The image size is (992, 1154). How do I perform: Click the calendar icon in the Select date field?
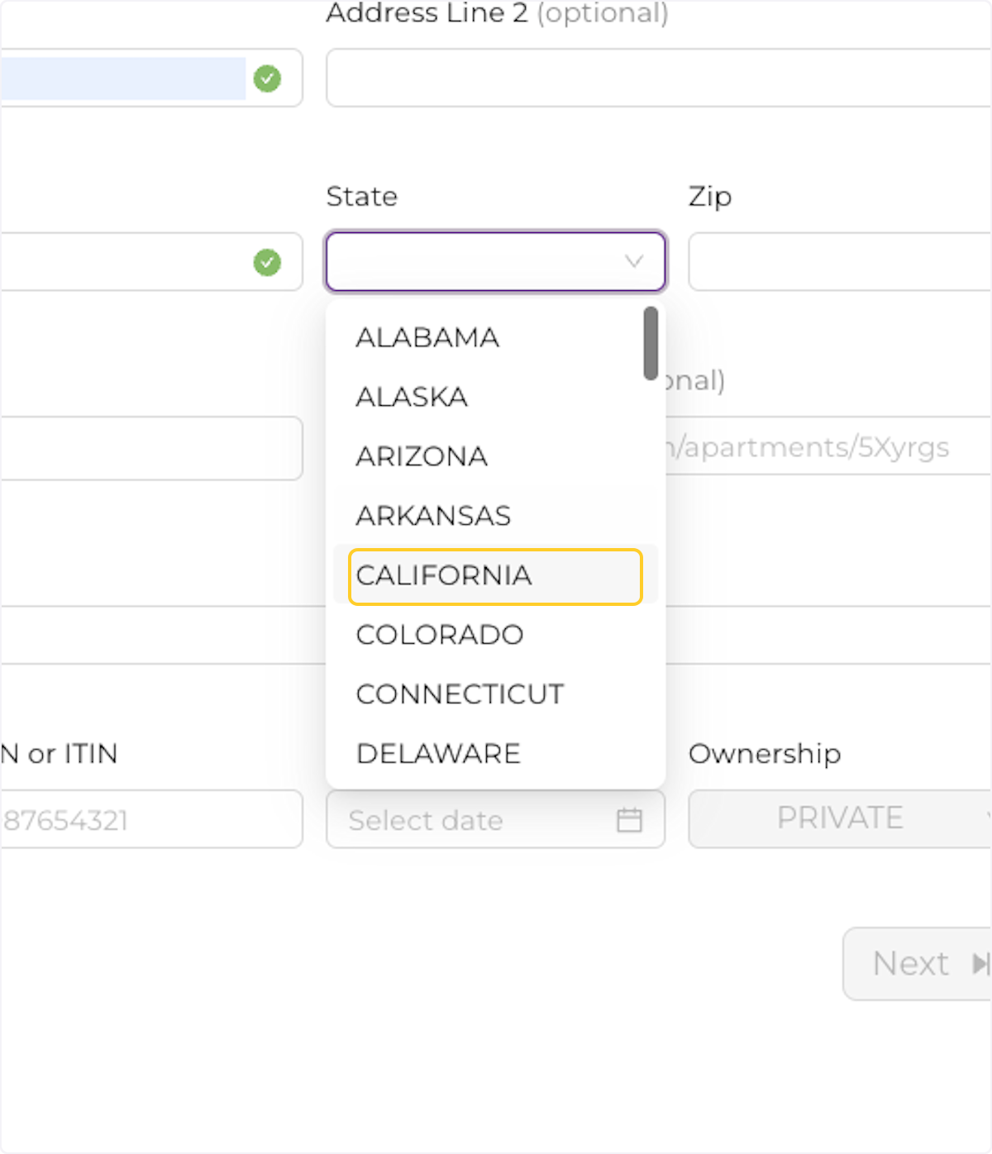pyautogui.click(x=629, y=820)
